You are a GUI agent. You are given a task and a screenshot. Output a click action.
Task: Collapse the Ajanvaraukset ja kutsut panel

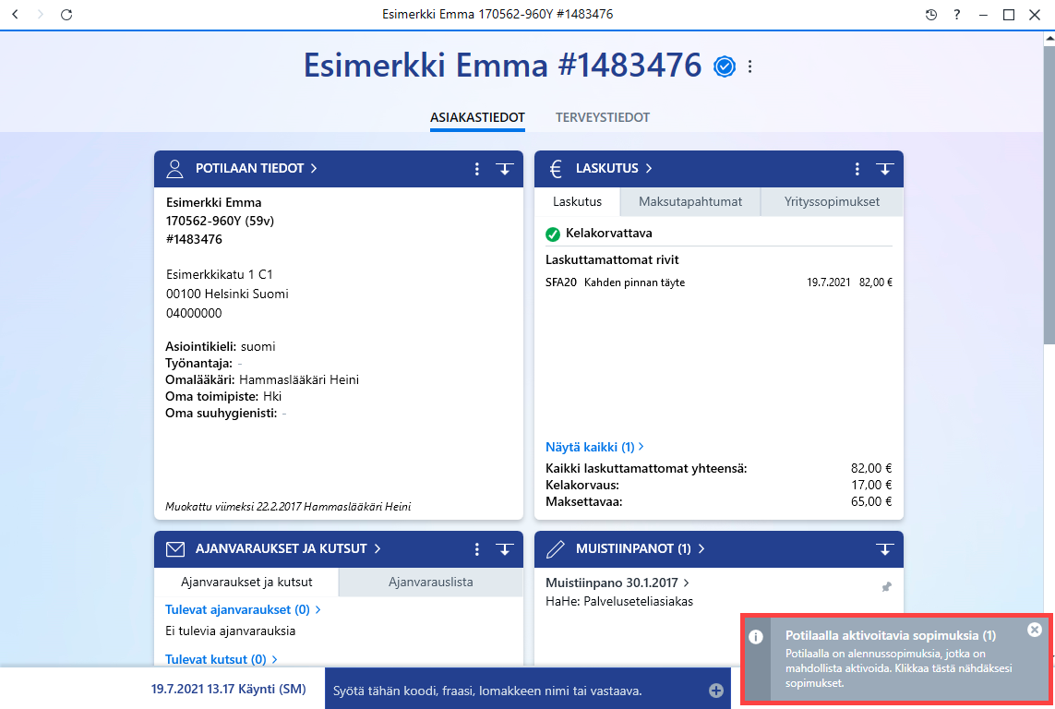505,549
